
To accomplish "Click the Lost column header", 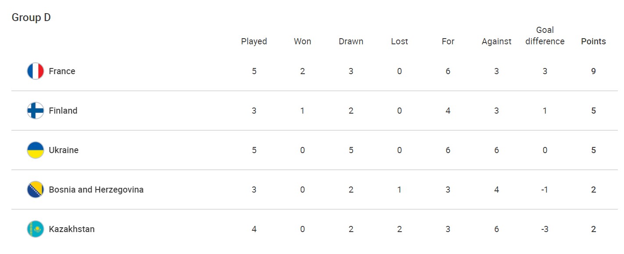I will [399, 41].
